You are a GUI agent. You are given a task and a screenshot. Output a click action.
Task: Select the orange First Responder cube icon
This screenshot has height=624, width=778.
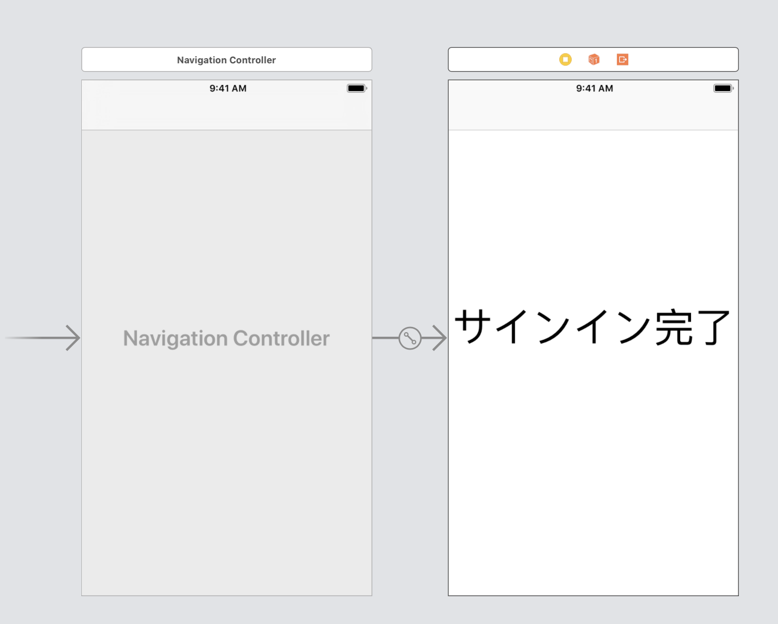point(594,59)
